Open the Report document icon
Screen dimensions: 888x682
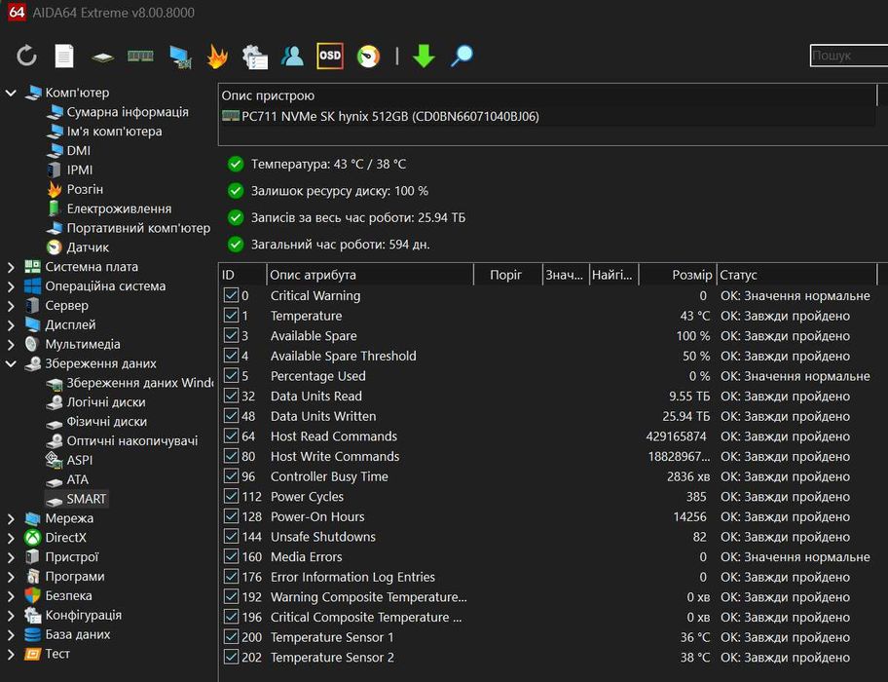click(64, 56)
